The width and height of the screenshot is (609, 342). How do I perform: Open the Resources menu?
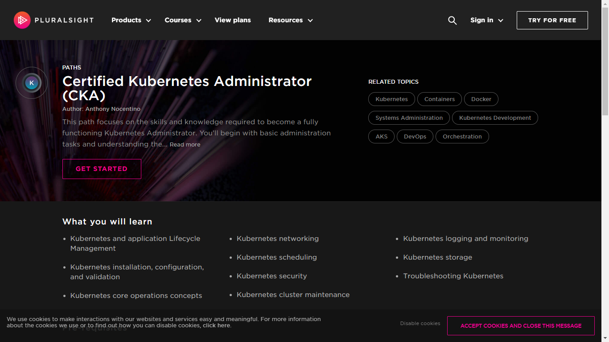[x=285, y=20]
